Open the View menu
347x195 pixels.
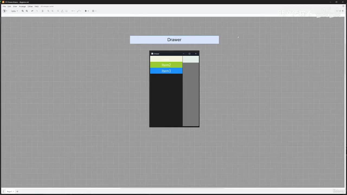tap(15, 6)
